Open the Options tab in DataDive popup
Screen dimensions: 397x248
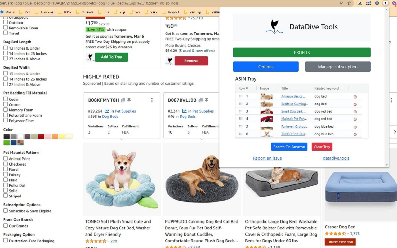point(265,67)
